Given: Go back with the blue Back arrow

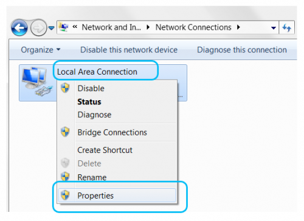Looking at the screenshot, I should point(19,28).
